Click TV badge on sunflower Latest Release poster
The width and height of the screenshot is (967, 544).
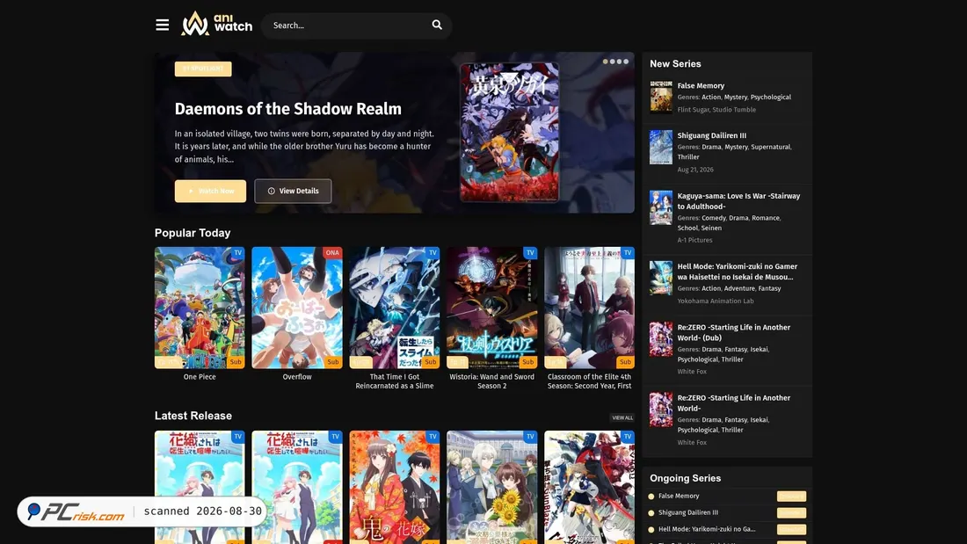point(530,437)
